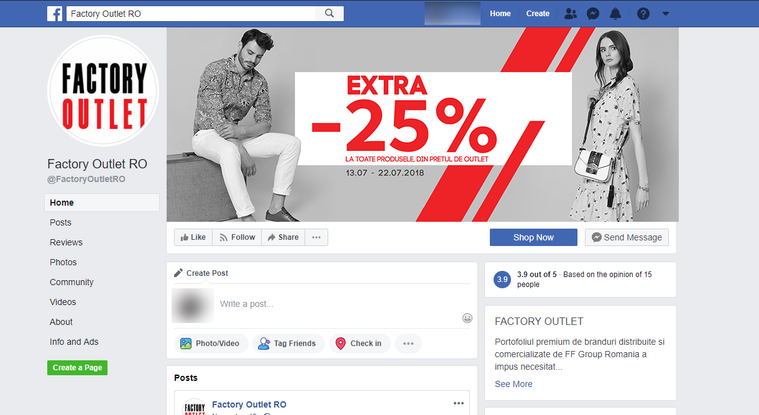Click See More in the description
The width and height of the screenshot is (759, 415).
[513, 384]
